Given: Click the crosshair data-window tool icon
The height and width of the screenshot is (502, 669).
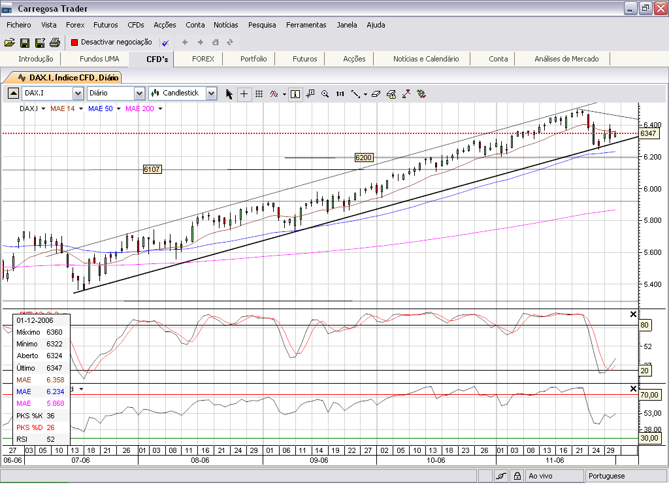Looking at the screenshot, I should pos(310,94).
